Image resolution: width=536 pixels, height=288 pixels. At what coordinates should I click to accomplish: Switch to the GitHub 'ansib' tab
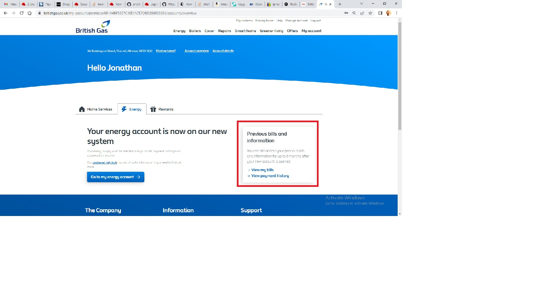click(x=134, y=4)
